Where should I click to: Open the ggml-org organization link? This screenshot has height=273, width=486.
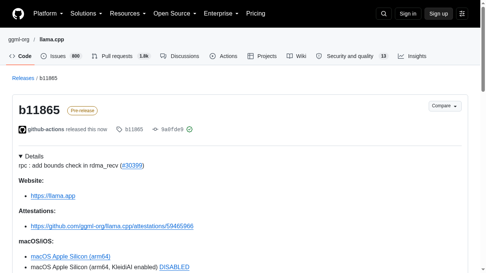(x=19, y=39)
